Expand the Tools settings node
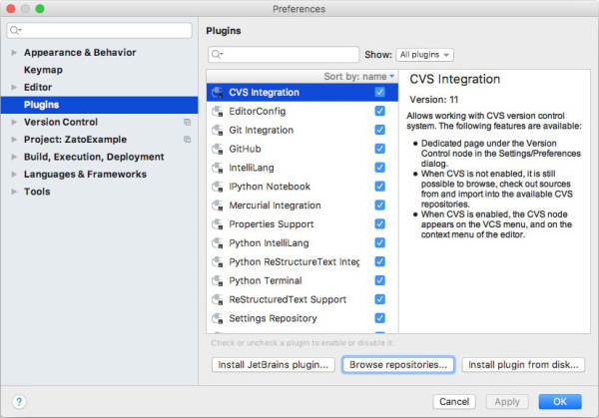The image size is (599, 418). point(14,192)
